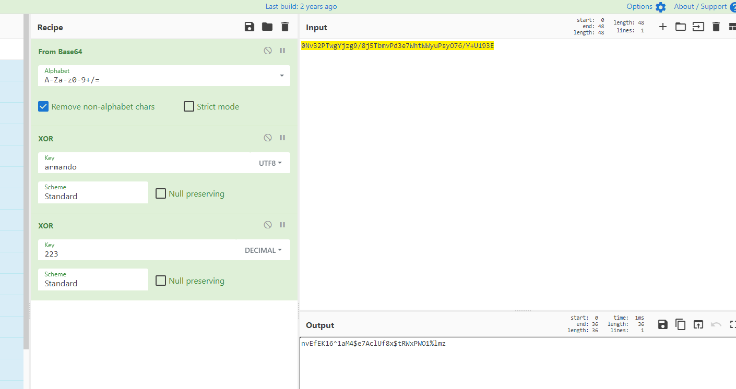Save the recipe with the disk icon
Viewport: 736px width, 389px height.
click(250, 27)
